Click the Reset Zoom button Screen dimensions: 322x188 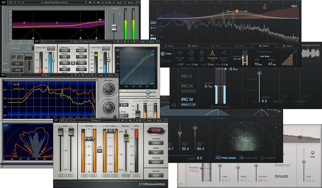[115, 116]
